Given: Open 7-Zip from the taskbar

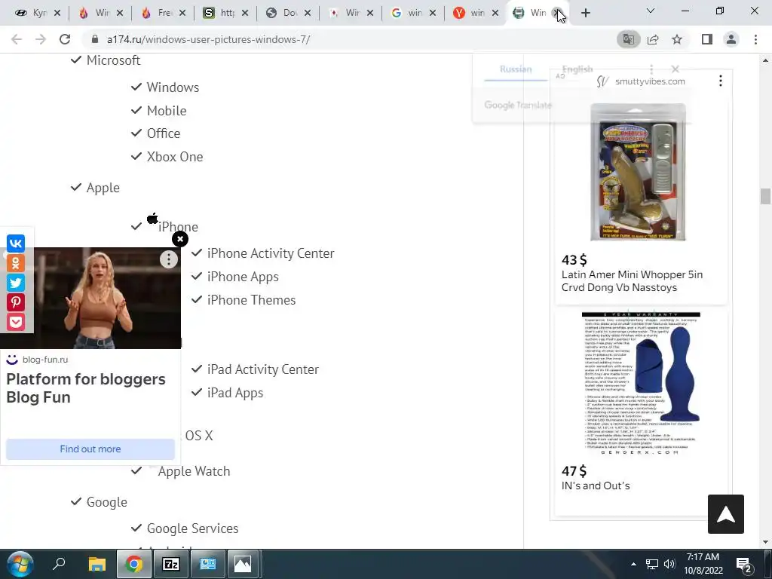Looking at the screenshot, I should pyautogui.click(x=171, y=564).
